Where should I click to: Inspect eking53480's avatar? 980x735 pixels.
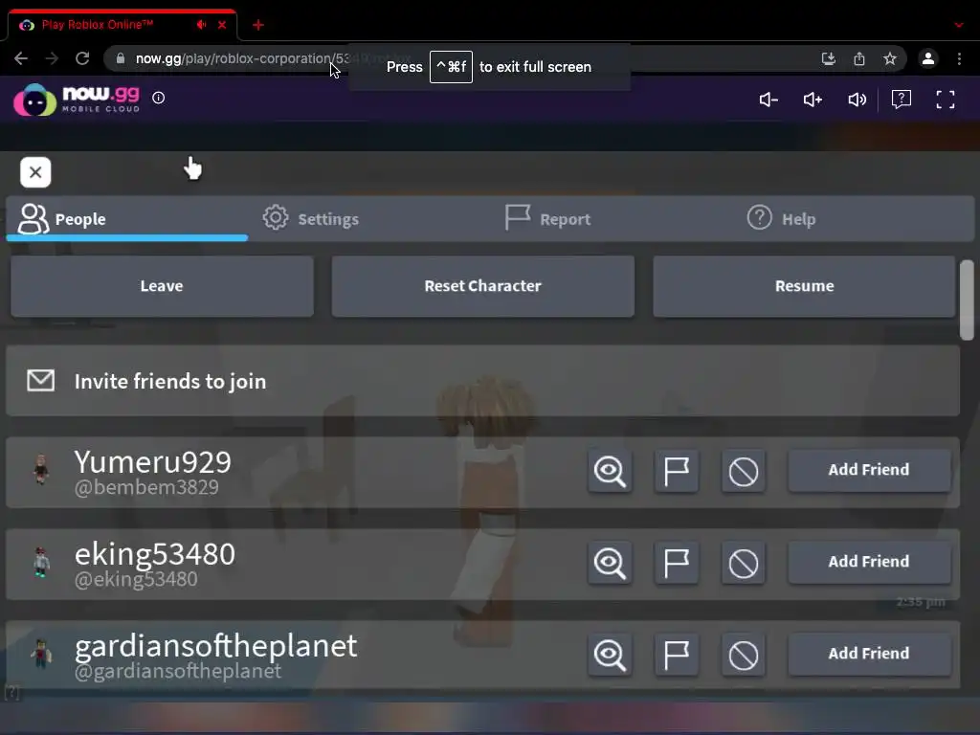point(610,563)
